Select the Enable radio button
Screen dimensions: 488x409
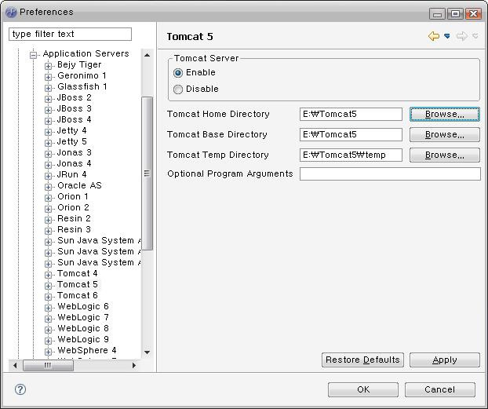pos(178,73)
